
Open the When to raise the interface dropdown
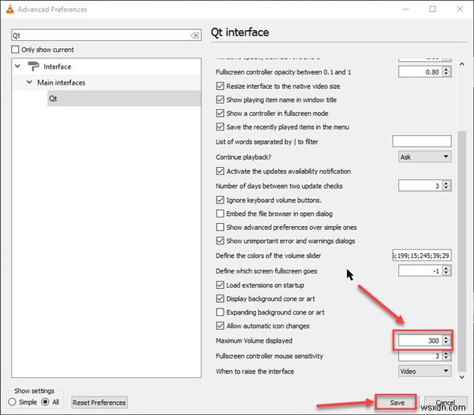click(x=424, y=371)
